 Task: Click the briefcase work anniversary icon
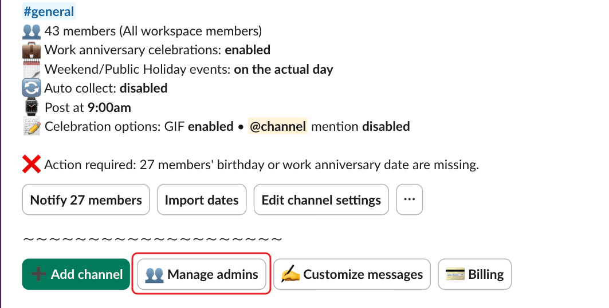31,50
